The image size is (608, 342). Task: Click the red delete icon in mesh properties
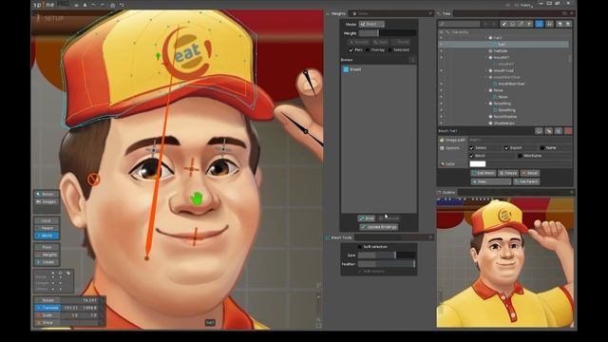(x=568, y=131)
